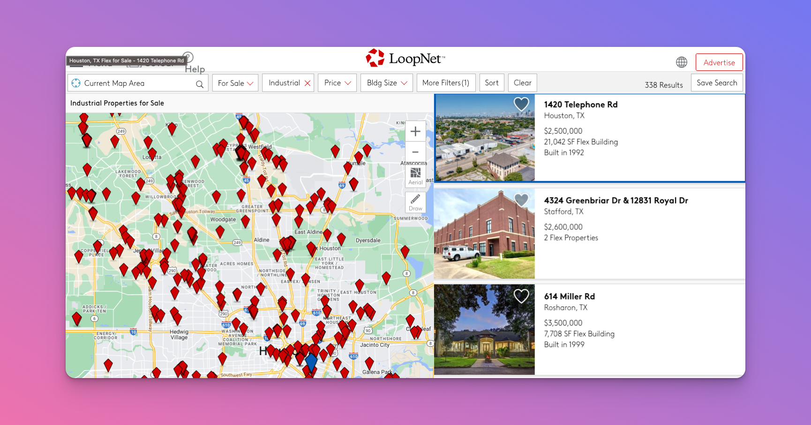Click the map zoom in plus button
811x425 pixels.
415,131
